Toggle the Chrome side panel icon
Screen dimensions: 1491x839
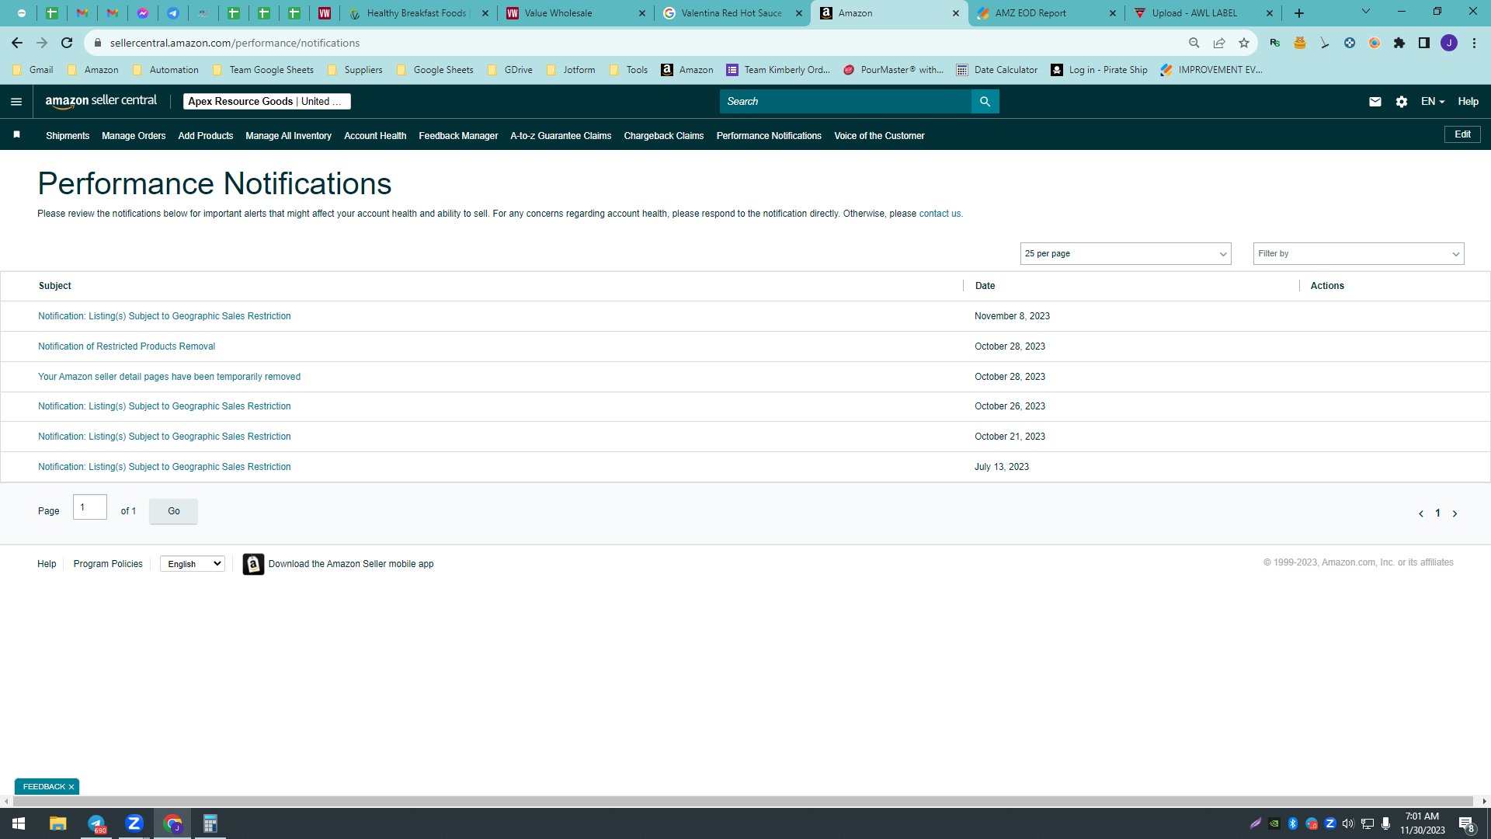[1424, 43]
